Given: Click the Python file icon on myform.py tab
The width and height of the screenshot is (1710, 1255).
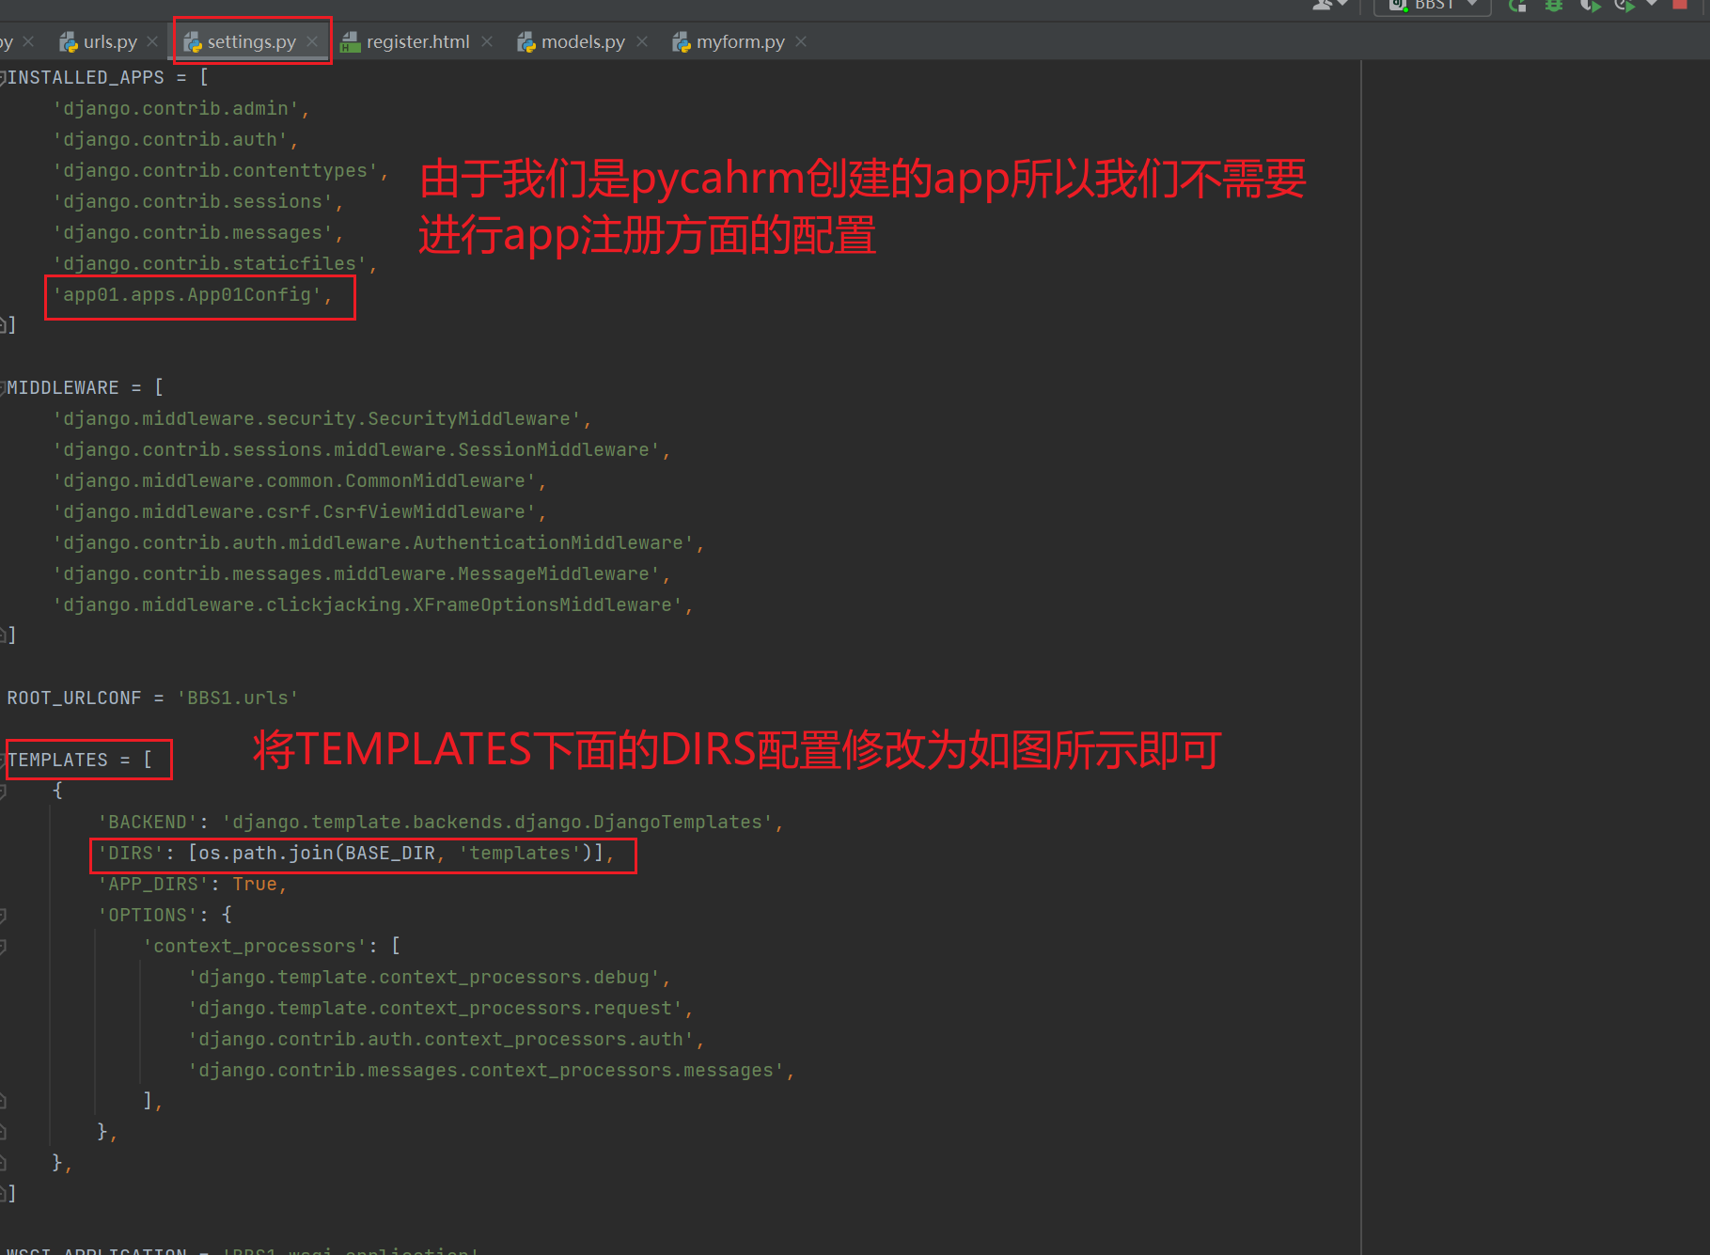Looking at the screenshot, I should [682, 42].
